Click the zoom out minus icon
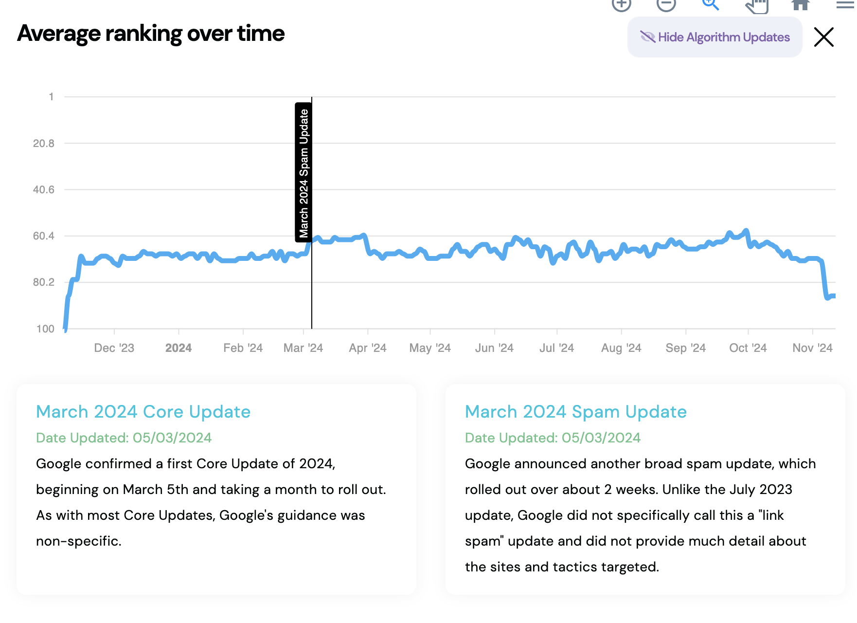 click(x=666, y=4)
